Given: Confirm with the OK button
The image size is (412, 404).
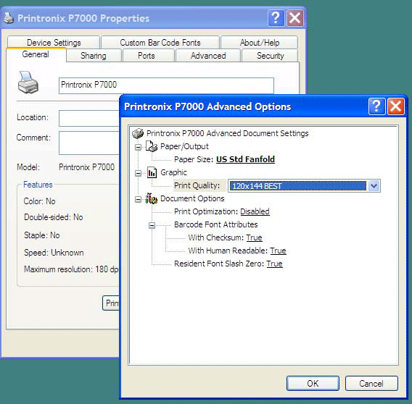Looking at the screenshot, I should point(313,383).
